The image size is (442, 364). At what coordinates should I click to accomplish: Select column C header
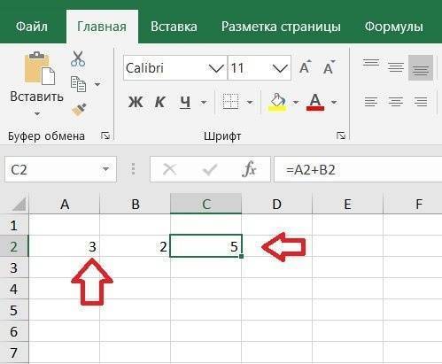[x=206, y=204]
